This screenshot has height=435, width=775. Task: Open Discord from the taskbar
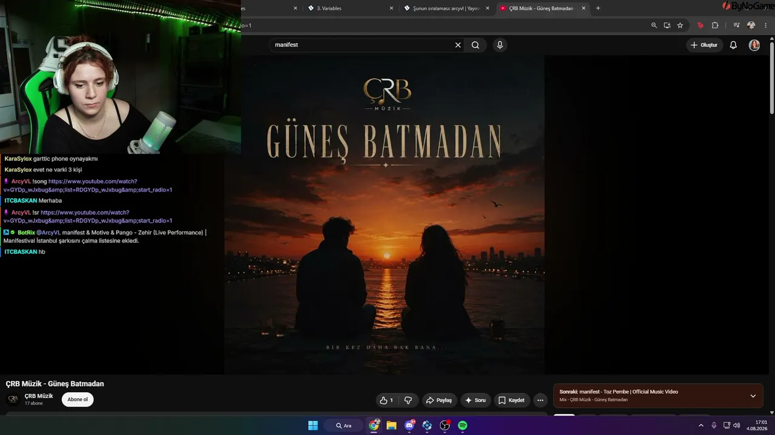[x=409, y=425]
